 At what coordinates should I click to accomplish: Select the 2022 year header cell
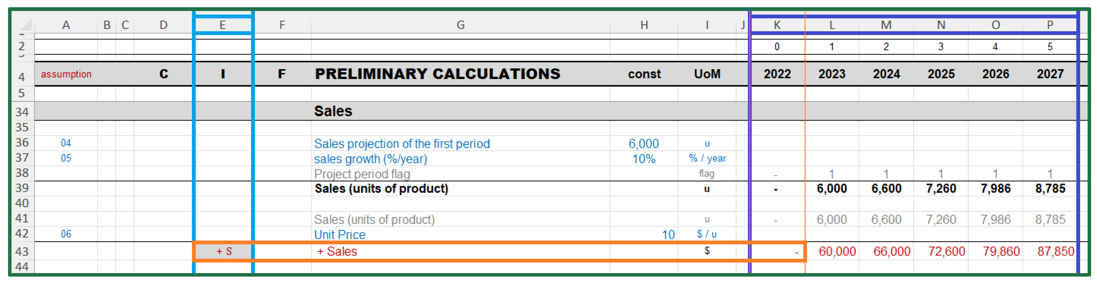(x=777, y=74)
